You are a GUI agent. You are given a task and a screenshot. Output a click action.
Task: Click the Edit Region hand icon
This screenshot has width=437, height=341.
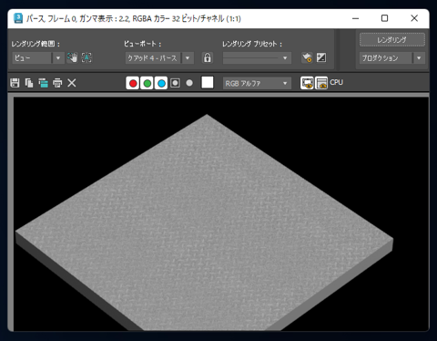coord(72,57)
